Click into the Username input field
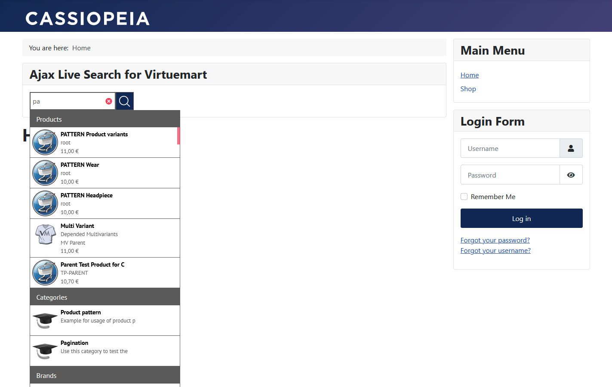612x387 pixels. (510, 148)
